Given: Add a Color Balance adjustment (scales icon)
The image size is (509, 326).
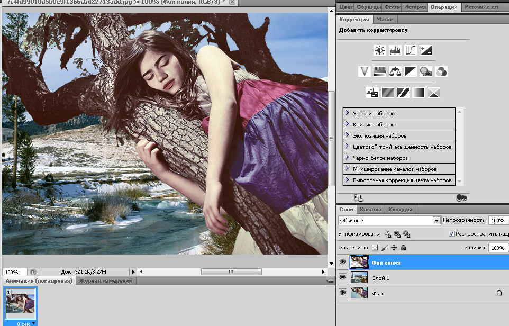Looking at the screenshot, I should tap(395, 71).
